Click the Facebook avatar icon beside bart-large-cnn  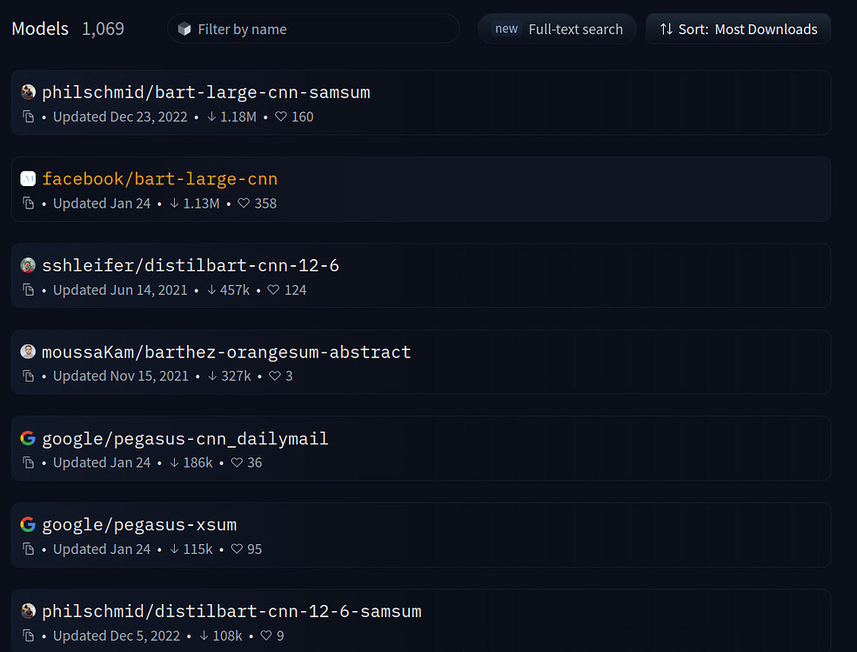(x=28, y=179)
